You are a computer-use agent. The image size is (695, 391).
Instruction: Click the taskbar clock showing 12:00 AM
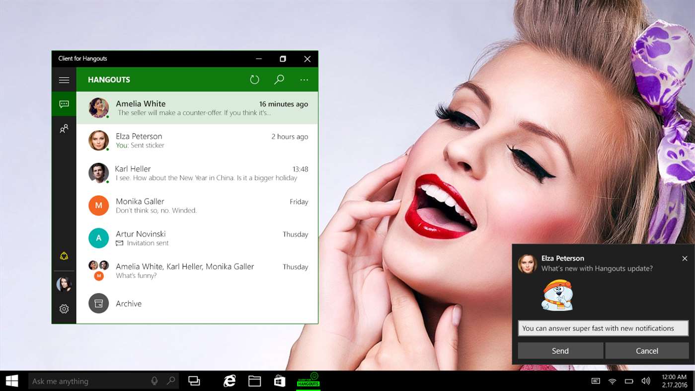tap(675, 381)
